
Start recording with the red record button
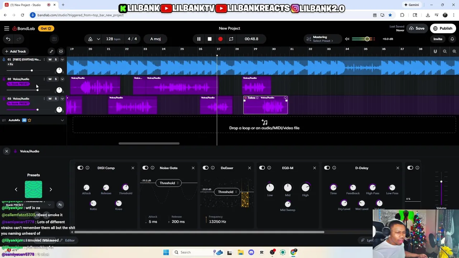[x=220, y=39]
